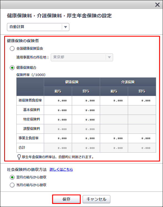This screenshot has height=207, width=163.
Task: Click the 事業主負担率 row label
Action: click(x=29, y=138)
